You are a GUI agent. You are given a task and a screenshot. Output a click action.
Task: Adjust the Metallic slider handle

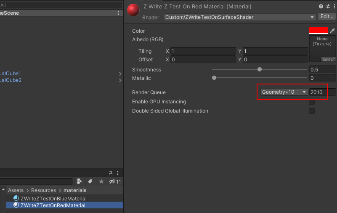(x=214, y=78)
